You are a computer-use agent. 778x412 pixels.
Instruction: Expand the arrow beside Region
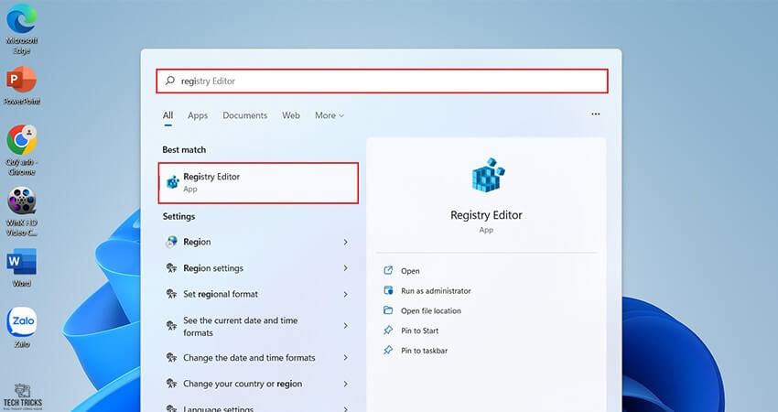(x=345, y=243)
